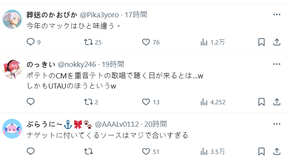288x159 pixels.
Task: Open more options for @Pika3yoro tweet
Action: 277,15
